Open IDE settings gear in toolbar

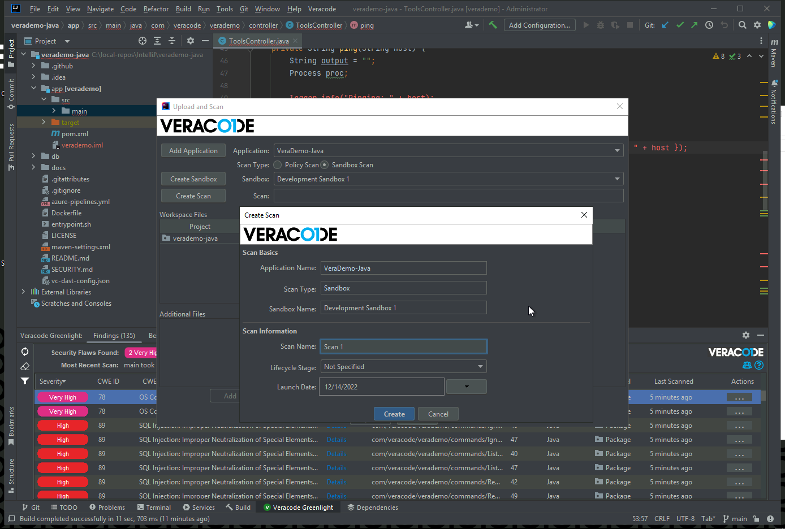pos(757,25)
